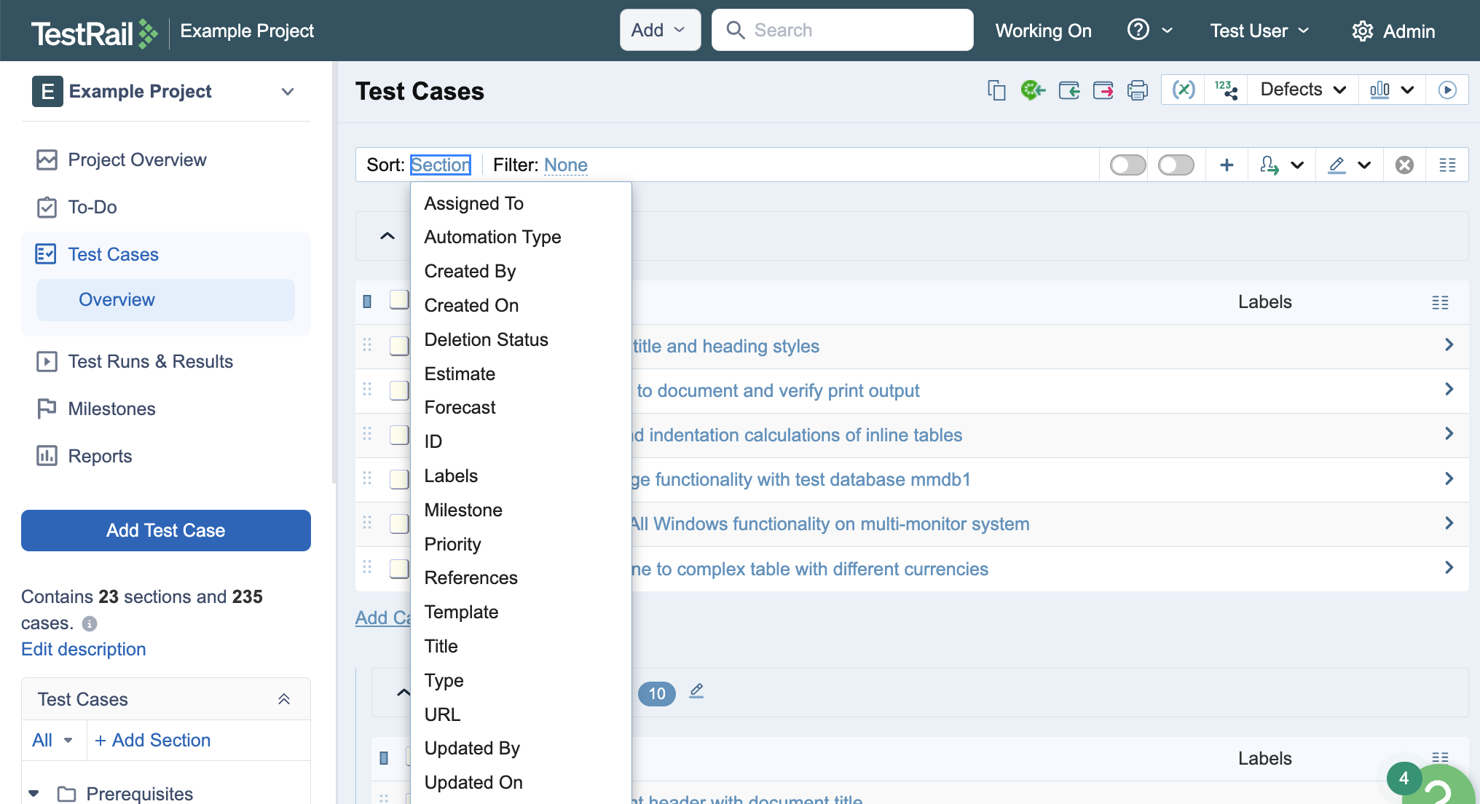Open the Defects dropdown
Screen dimensions: 1480x804
[1302, 90]
